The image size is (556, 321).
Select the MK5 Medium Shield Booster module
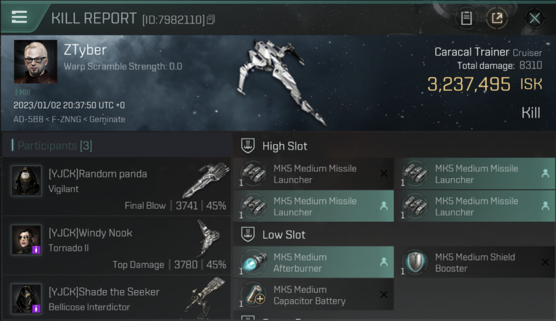(474, 262)
